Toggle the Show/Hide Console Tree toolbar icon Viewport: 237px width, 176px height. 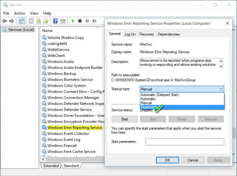22,21
